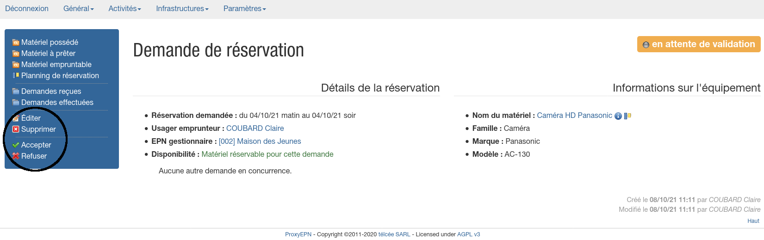Click the red cross Refuser icon
764x240 pixels.
click(16, 156)
